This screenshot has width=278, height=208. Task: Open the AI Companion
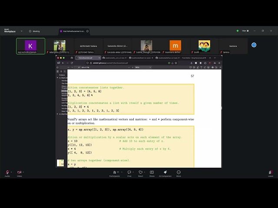165,172
